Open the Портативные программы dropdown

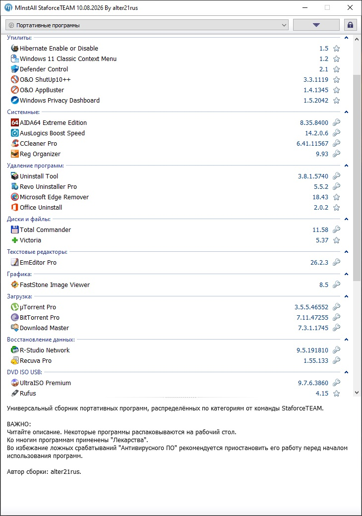coord(147,25)
